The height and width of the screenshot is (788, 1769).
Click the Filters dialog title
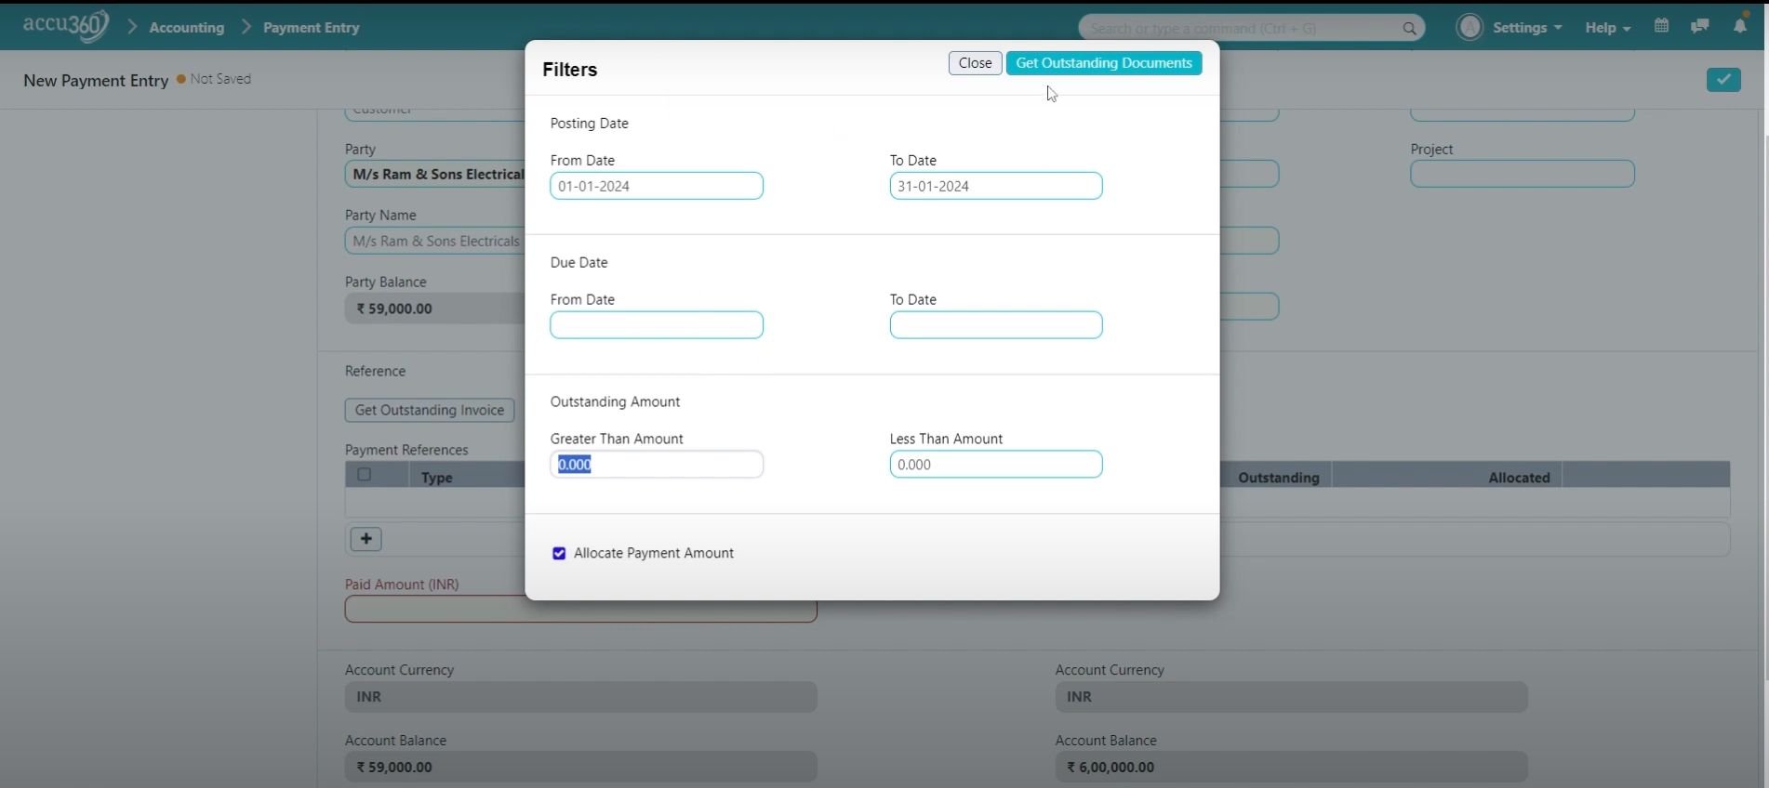tap(570, 70)
